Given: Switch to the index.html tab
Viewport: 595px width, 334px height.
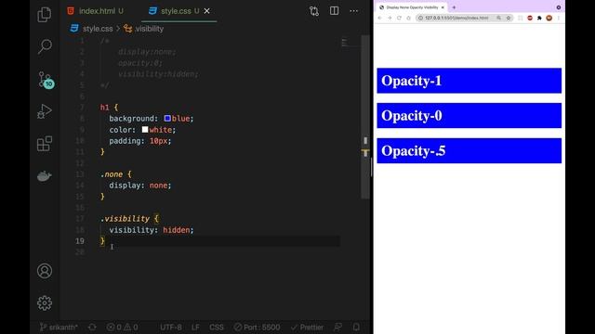Looking at the screenshot, I should coord(96,11).
